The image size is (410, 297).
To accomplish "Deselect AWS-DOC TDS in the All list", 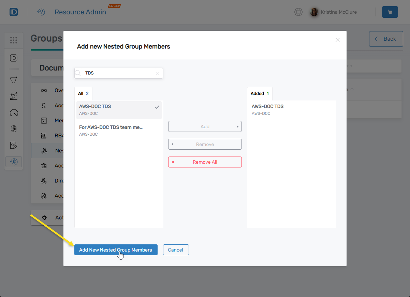I will click(x=119, y=110).
